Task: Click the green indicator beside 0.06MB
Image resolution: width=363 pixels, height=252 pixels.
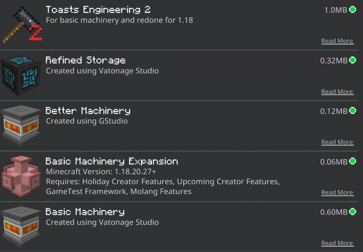Action: click(353, 161)
